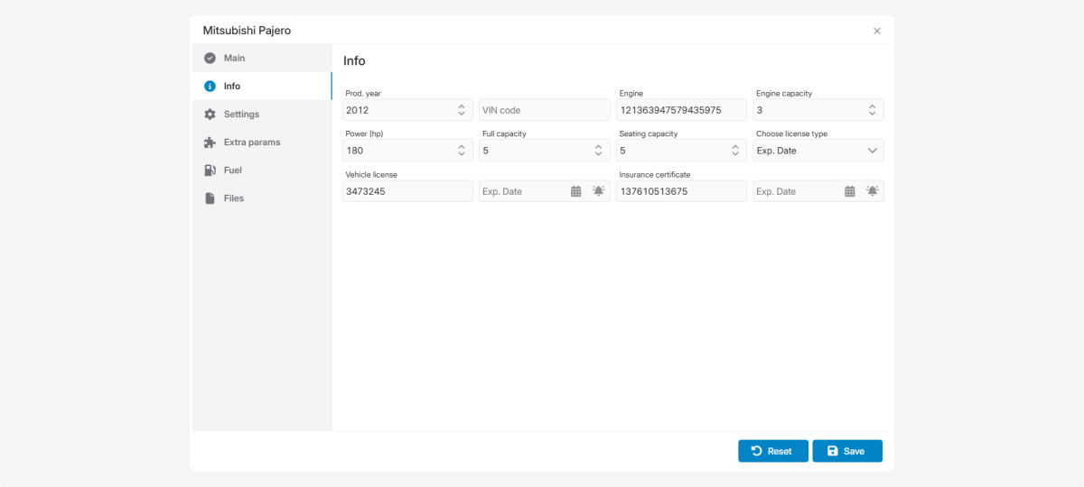Adjust the Prod. year stepper arrows

(462, 110)
